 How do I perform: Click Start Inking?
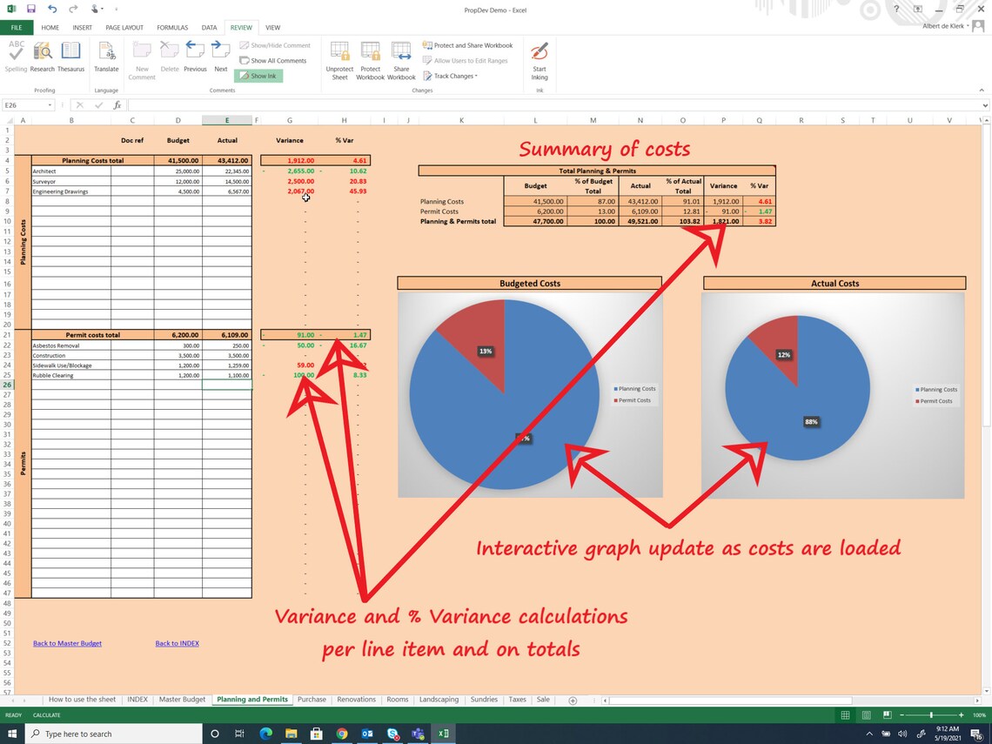pyautogui.click(x=540, y=60)
